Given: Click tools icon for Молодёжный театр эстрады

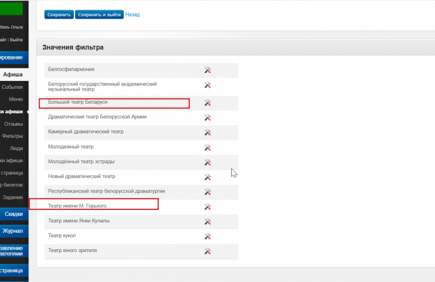Looking at the screenshot, I should tap(207, 162).
